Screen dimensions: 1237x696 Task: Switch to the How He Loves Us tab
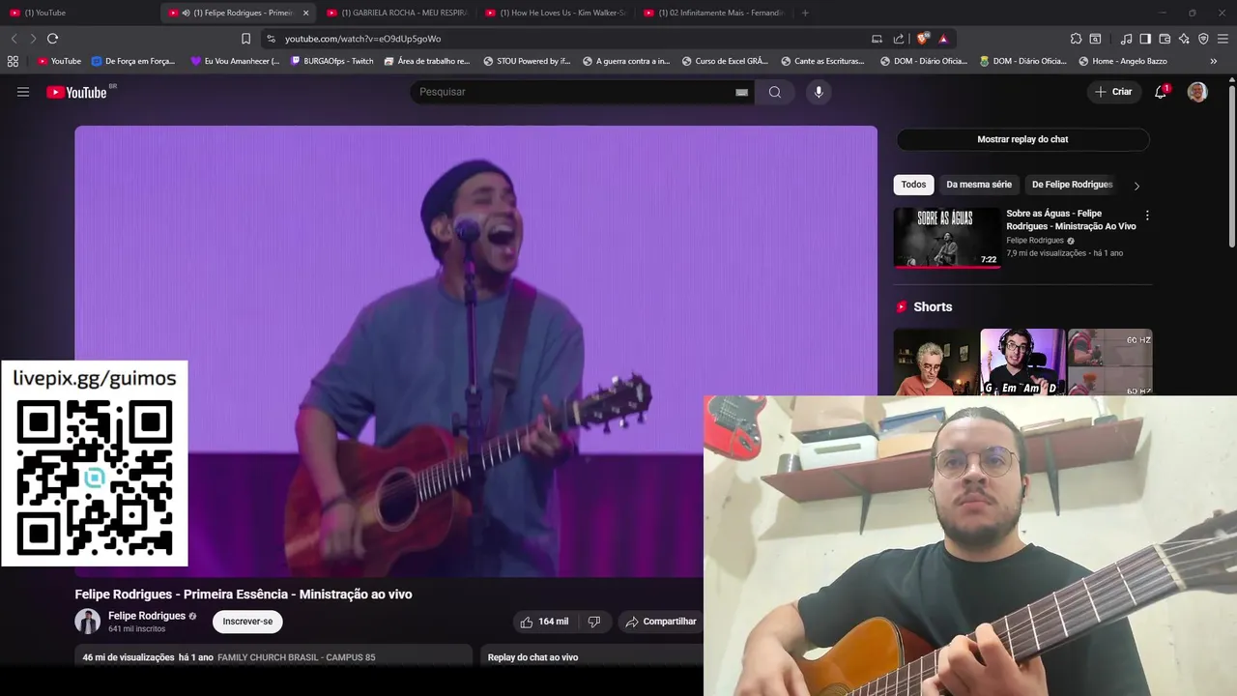(x=556, y=13)
